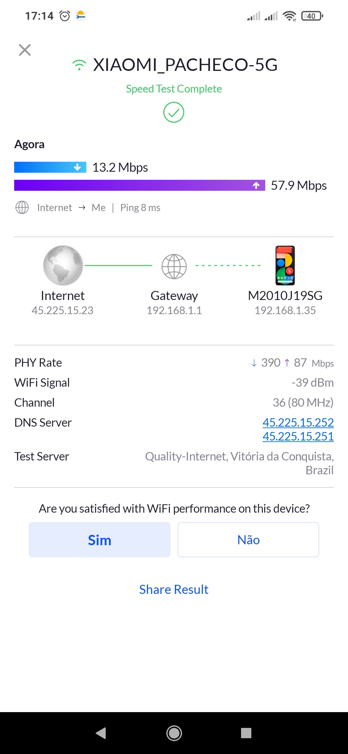The width and height of the screenshot is (348, 754).
Task: Tap the Gateway wireframe globe icon
Action: (174, 266)
